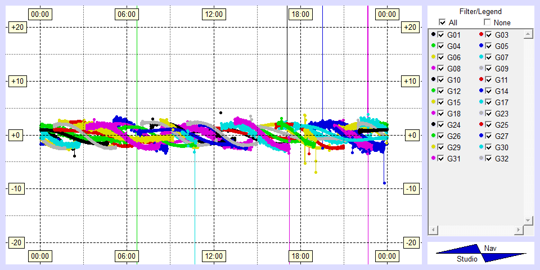
Task: Toggle G01 satellite checkbox
Action: pos(441,35)
